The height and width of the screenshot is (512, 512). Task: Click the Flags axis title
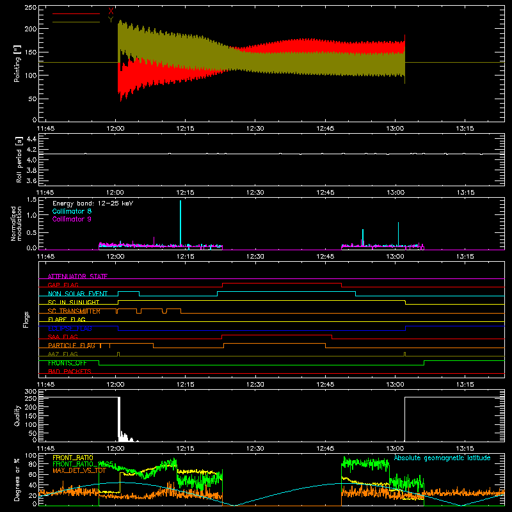point(26,319)
